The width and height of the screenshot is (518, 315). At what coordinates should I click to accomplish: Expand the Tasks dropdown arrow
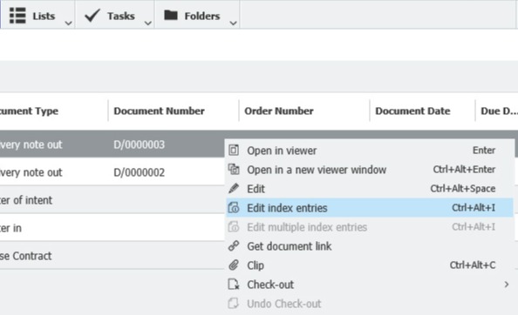[x=148, y=23]
